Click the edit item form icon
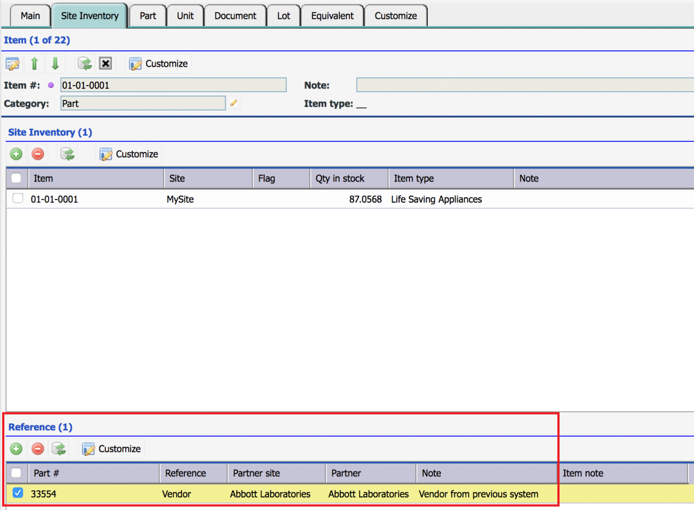 click(x=13, y=63)
